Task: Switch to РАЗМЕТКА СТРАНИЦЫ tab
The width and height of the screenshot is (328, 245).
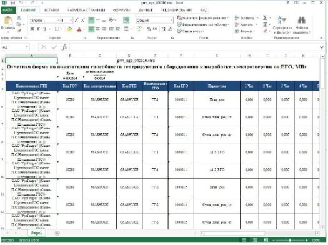Action: (86, 10)
